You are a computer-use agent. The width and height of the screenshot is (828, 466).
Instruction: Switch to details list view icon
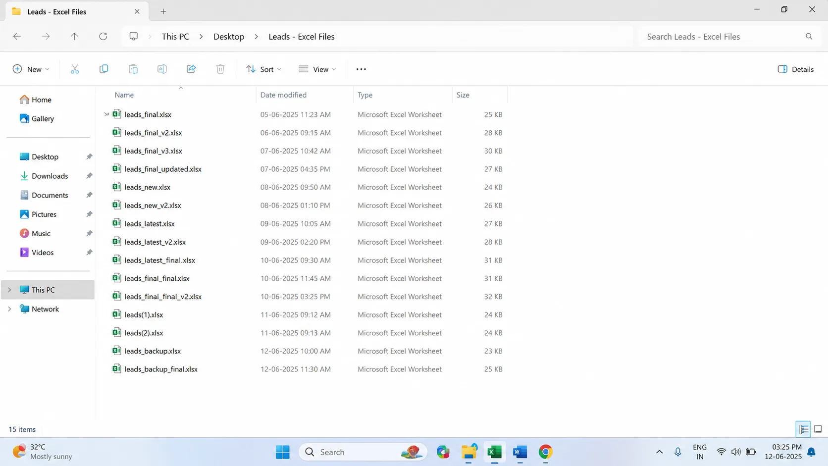803,429
